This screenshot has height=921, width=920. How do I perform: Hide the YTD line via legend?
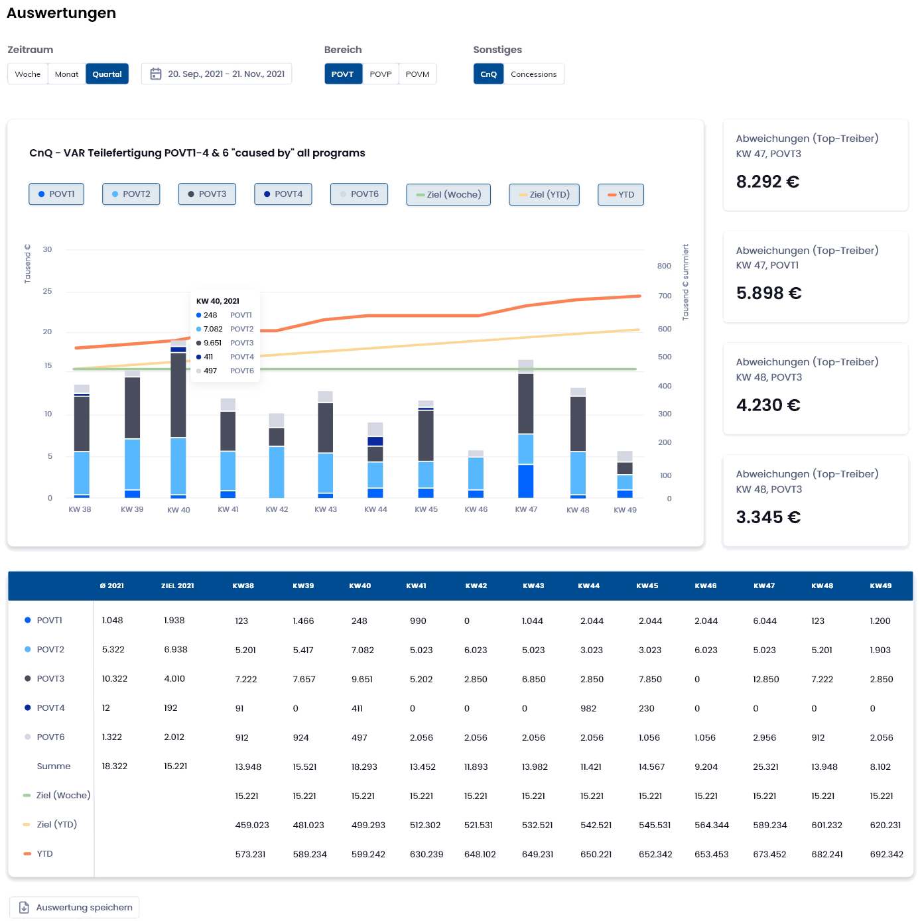tap(621, 195)
